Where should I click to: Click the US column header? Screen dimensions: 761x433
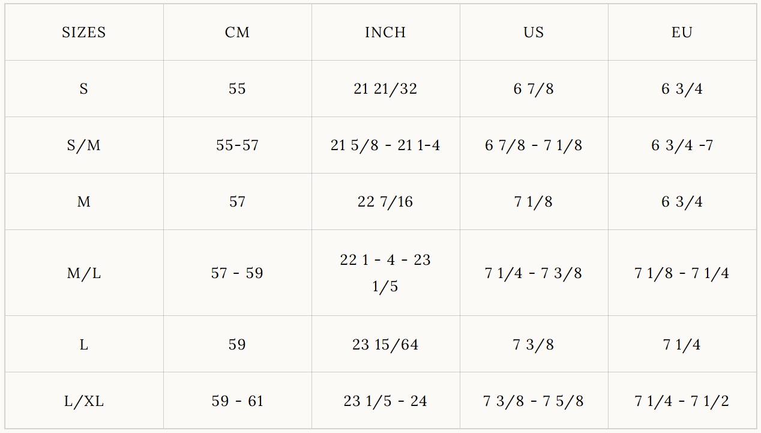tap(534, 32)
